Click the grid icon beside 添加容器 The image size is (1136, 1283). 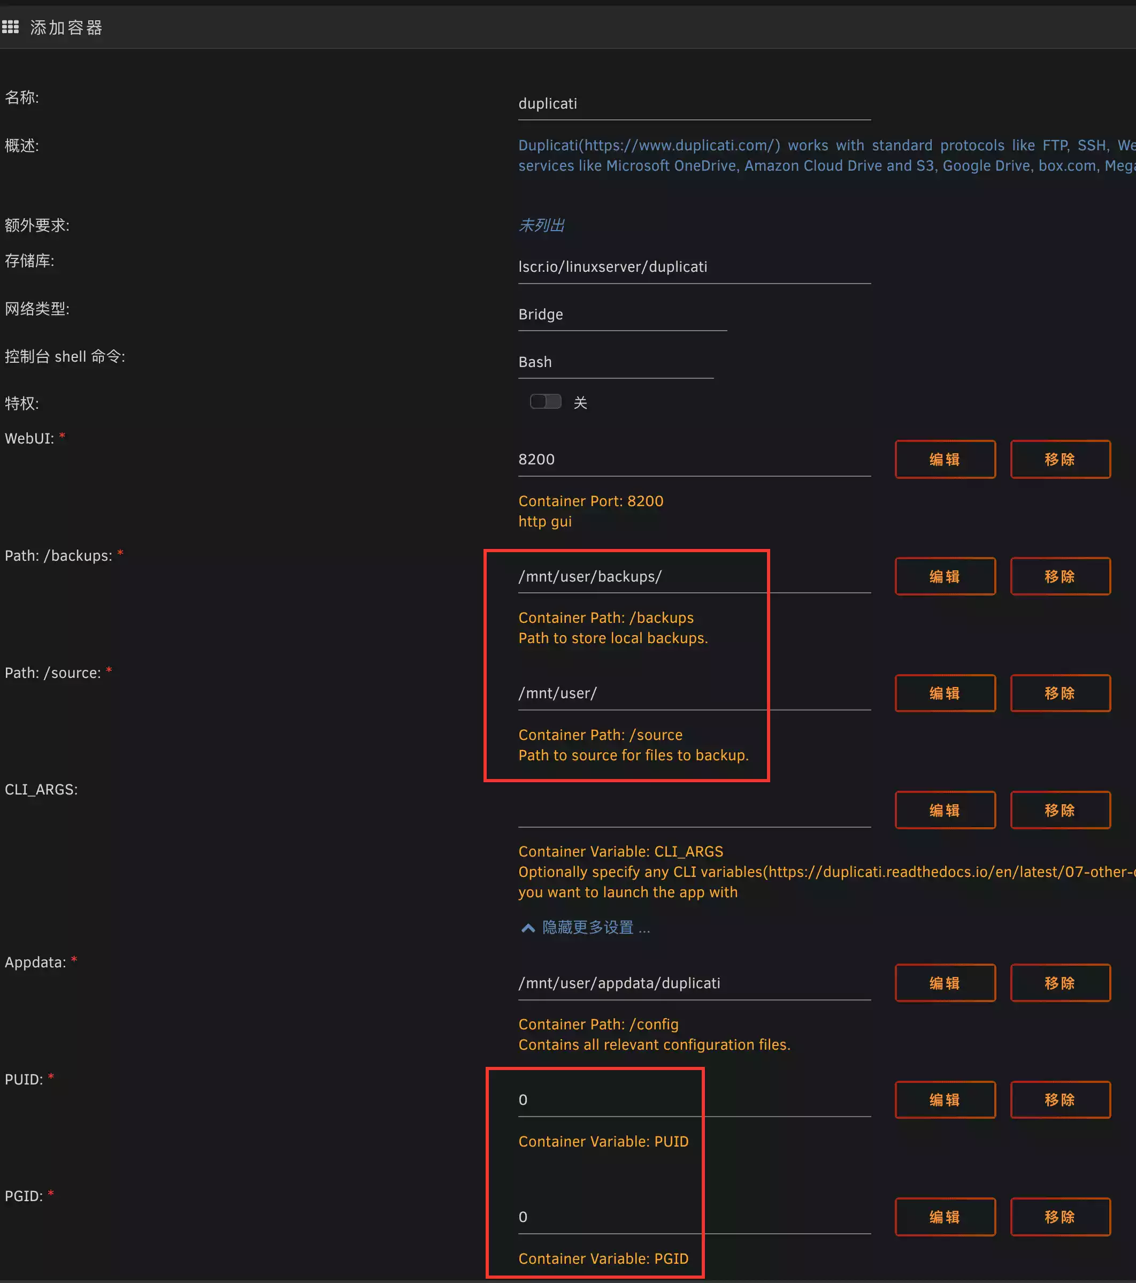(x=10, y=27)
